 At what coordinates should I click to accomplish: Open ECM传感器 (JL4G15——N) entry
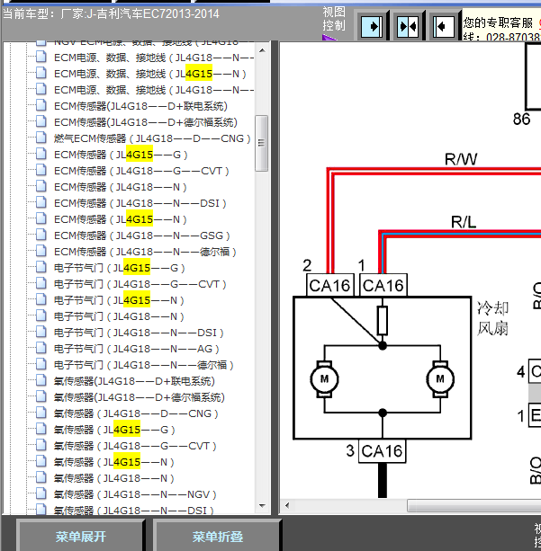click(x=120, y=219)
